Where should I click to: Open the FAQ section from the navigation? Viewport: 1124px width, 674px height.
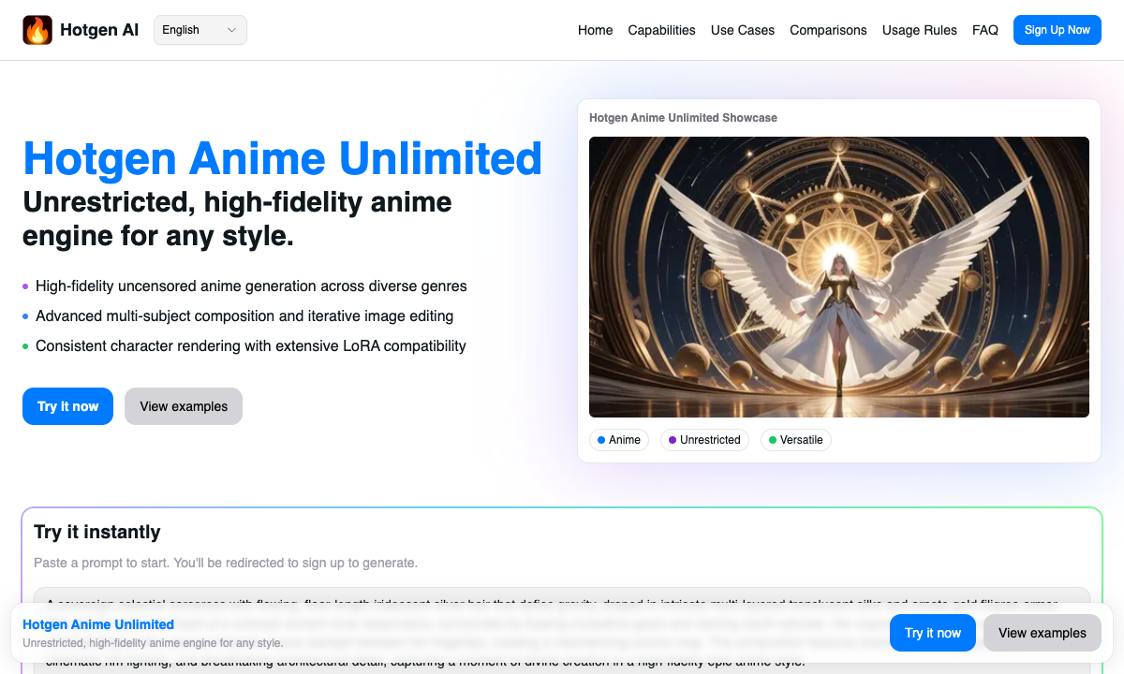point(985,30)
